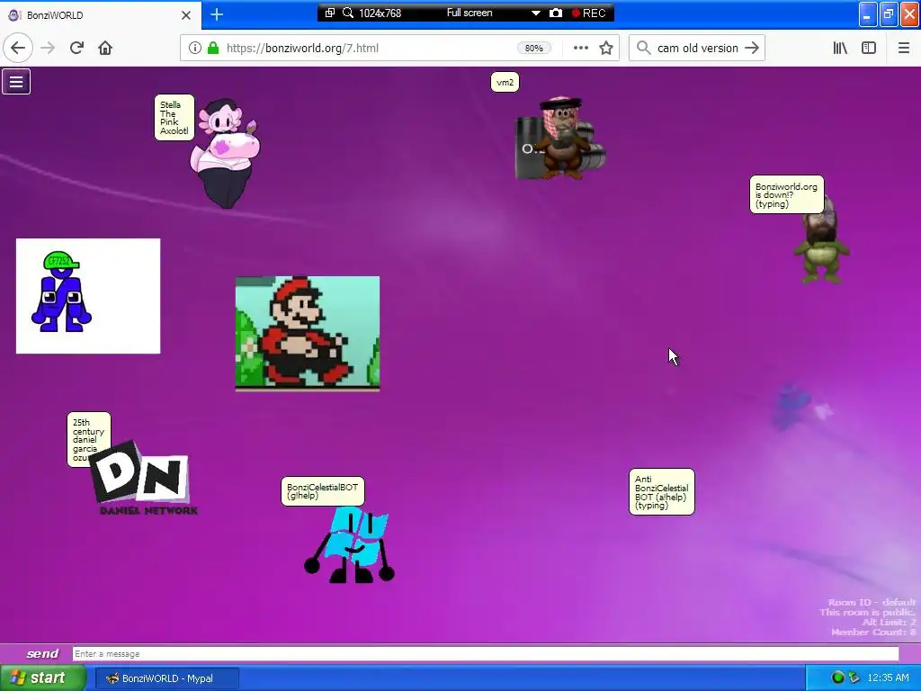Close the BonziWORLD tab

click(186, 15)
